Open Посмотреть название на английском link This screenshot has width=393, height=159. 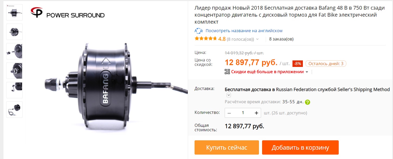pyautogui.click(x=244, y=31)
